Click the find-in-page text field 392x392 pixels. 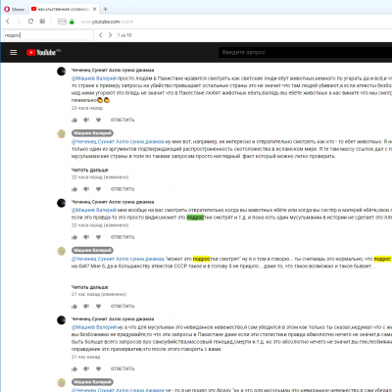pos(48,35)
